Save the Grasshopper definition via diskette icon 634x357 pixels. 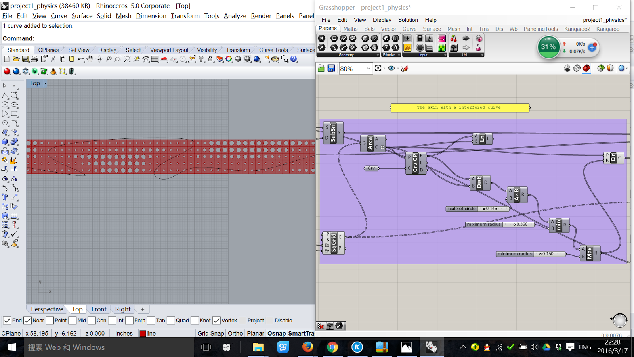click(331, 68)
